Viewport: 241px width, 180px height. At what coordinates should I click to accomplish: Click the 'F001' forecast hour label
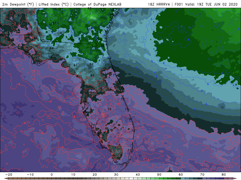coord(179,4)
